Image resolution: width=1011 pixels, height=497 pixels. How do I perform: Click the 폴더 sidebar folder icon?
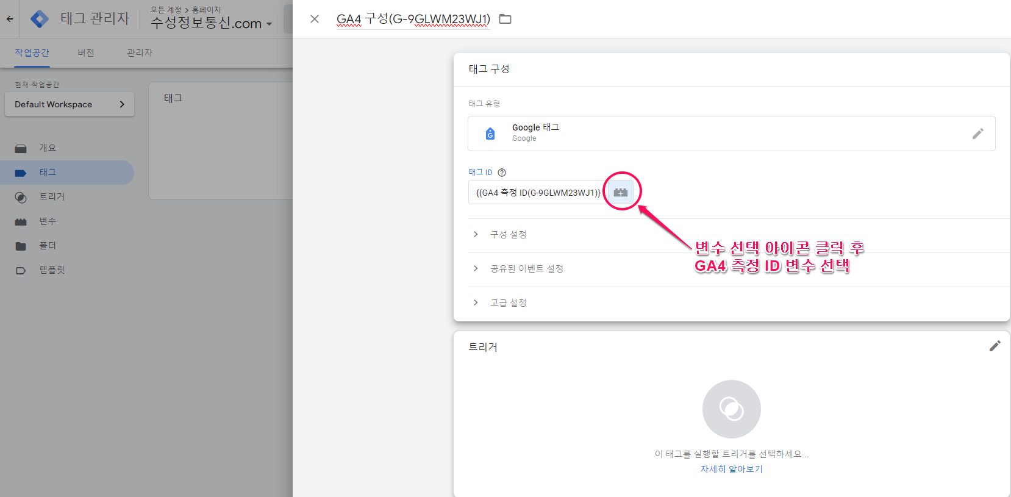(x=21, y=246)
